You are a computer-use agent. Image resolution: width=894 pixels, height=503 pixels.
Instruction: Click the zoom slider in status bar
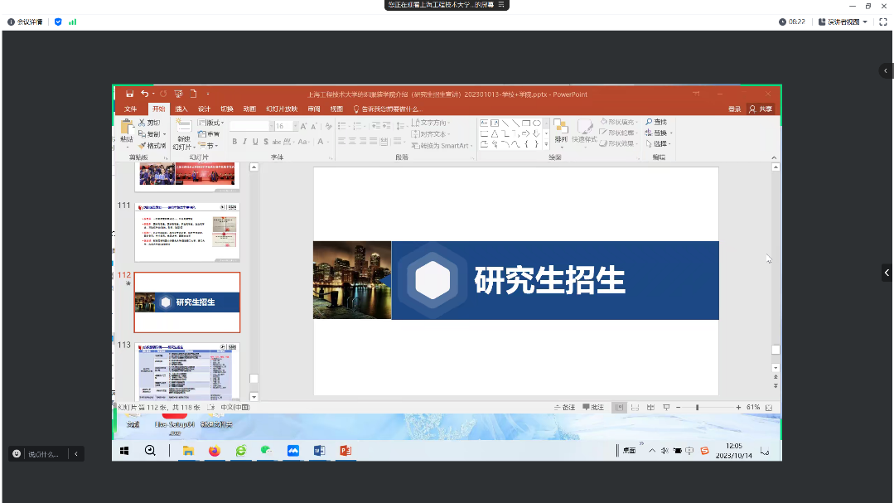pos(697,408)
